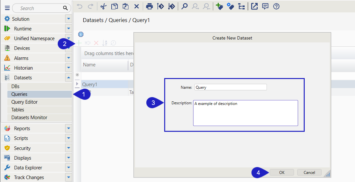Open Datasets Monitor in sidebar

point(29,118)
